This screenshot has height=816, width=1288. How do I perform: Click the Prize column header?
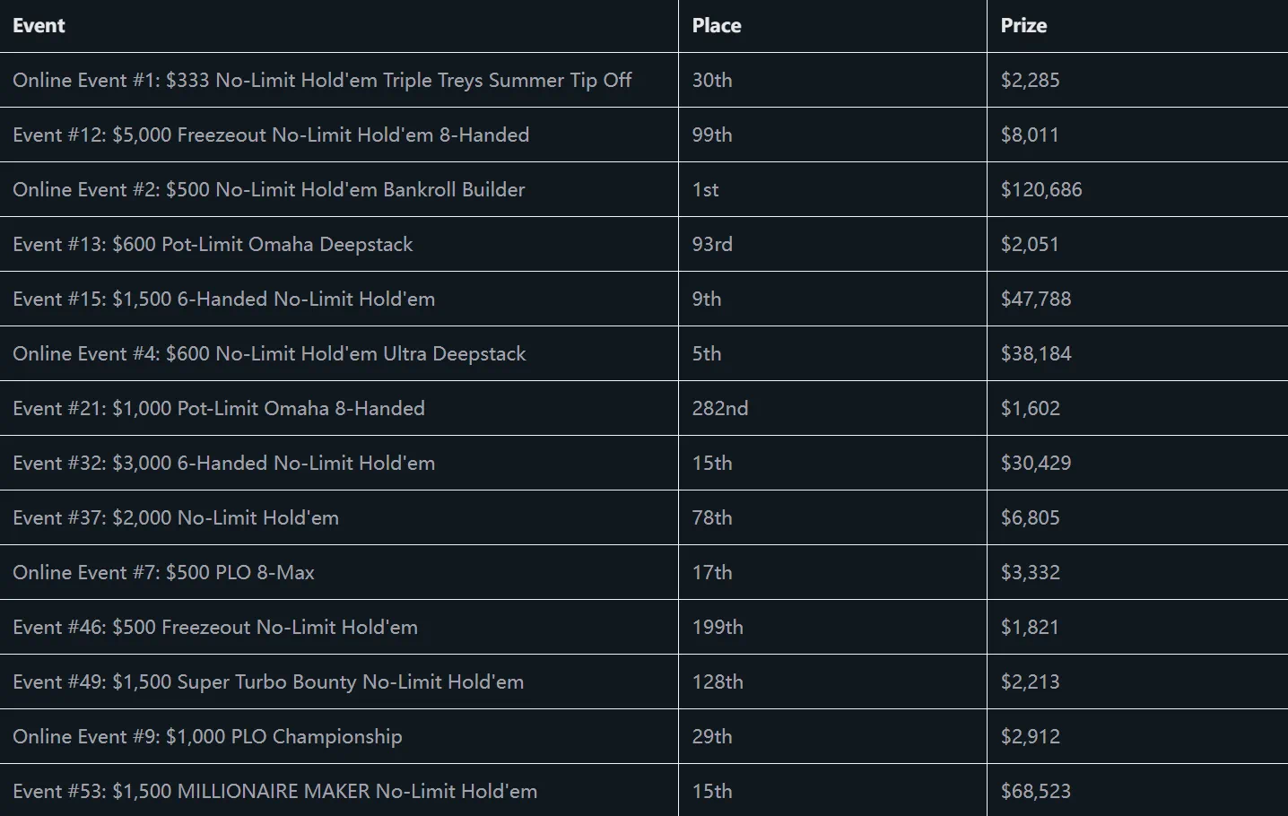tap(1023, 26)
